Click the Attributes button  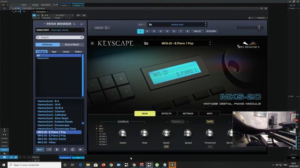[47, 44]
